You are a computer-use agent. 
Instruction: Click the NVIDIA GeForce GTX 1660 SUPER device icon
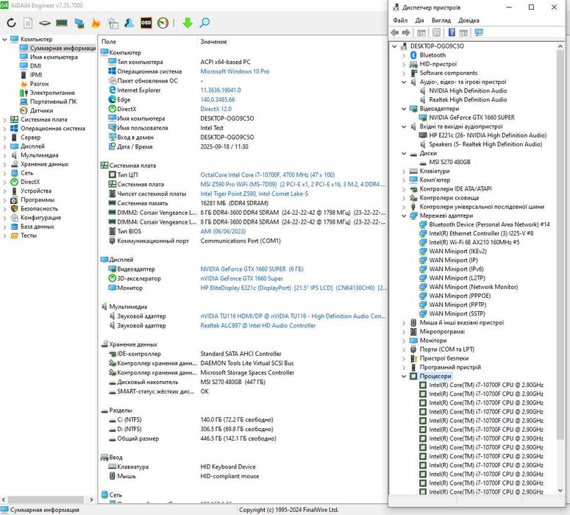click(x=423, y=118)
